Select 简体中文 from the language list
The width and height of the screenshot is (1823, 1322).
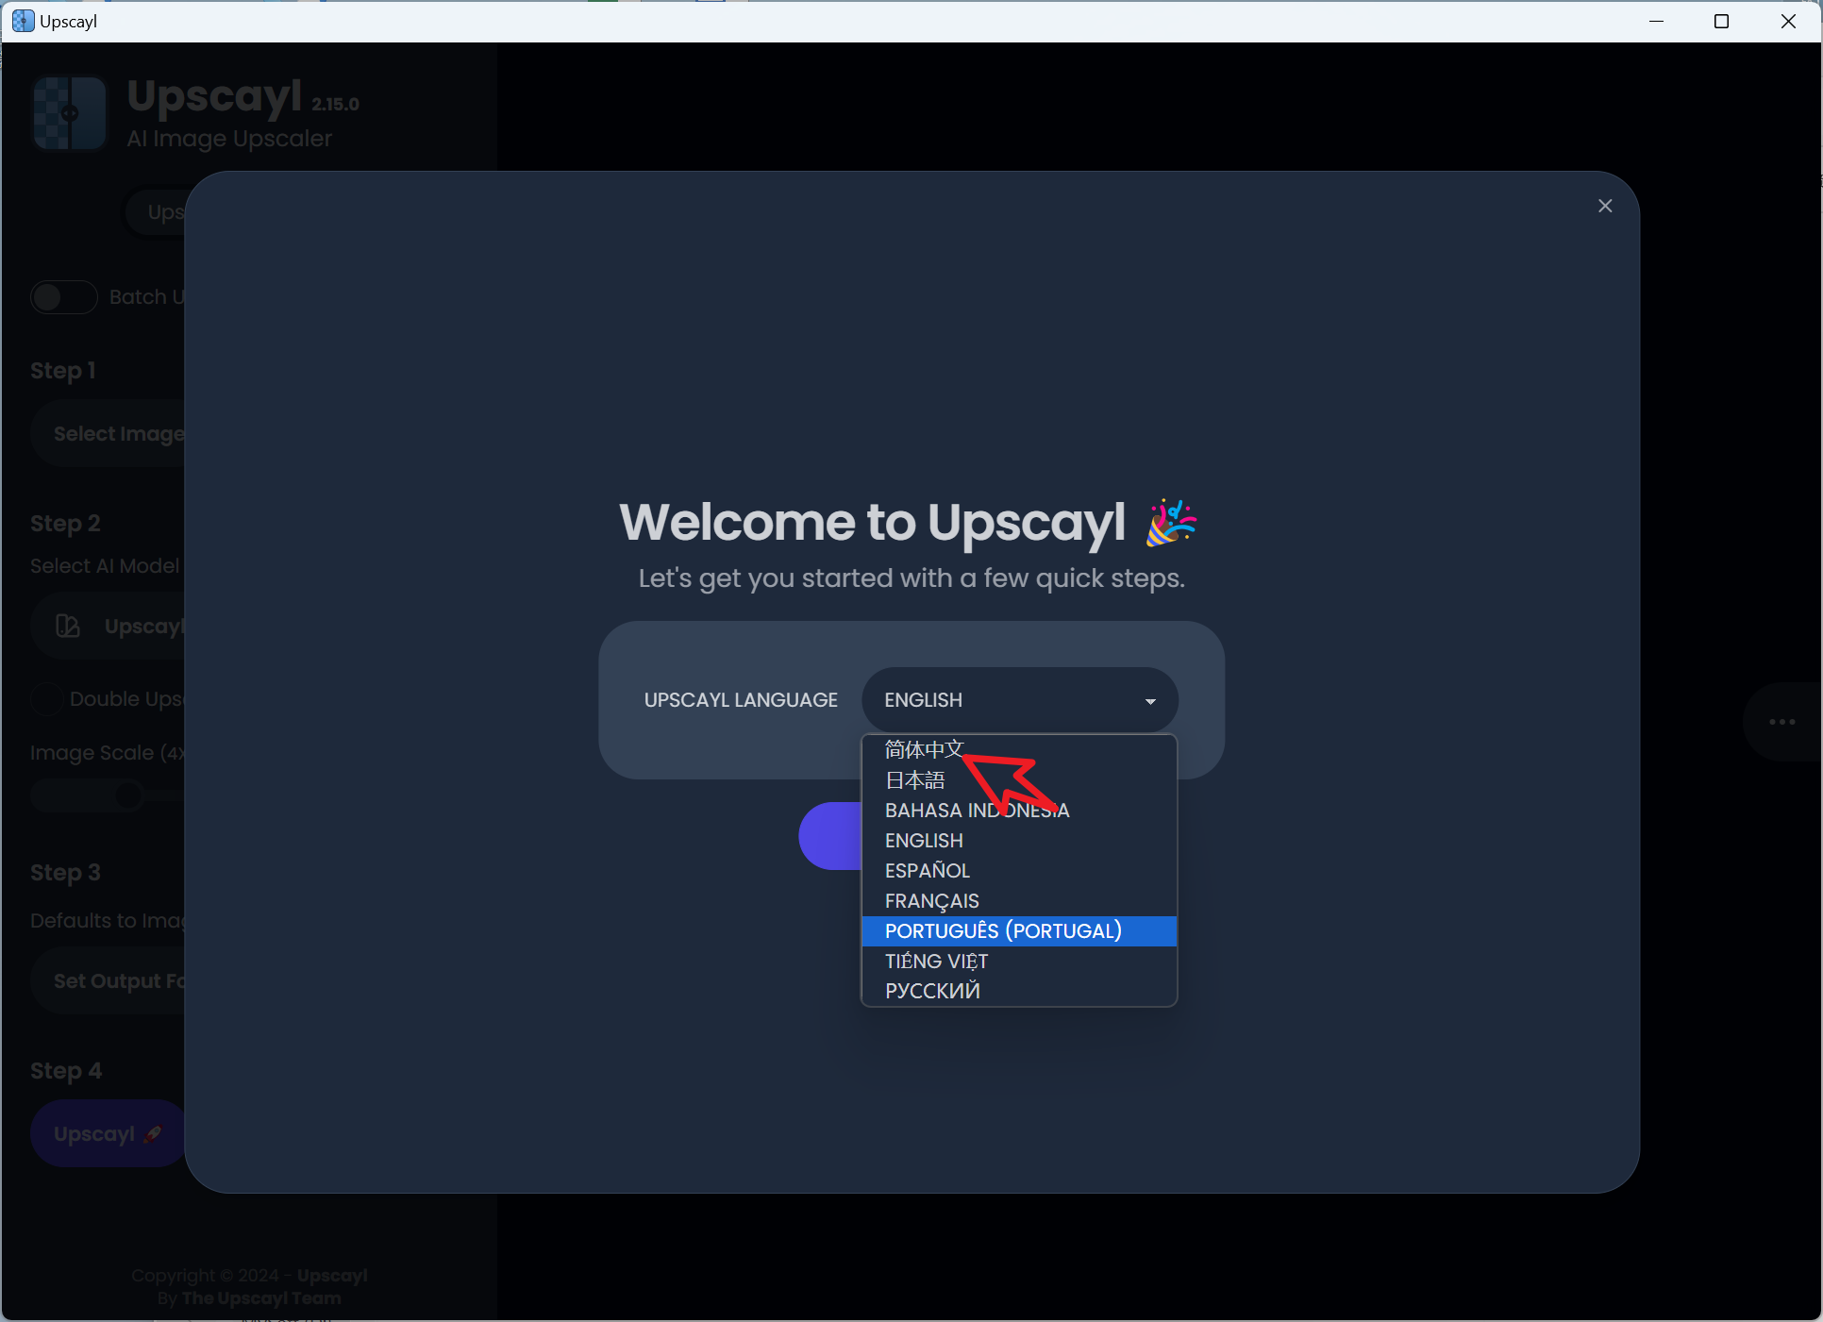(1020, 750)
